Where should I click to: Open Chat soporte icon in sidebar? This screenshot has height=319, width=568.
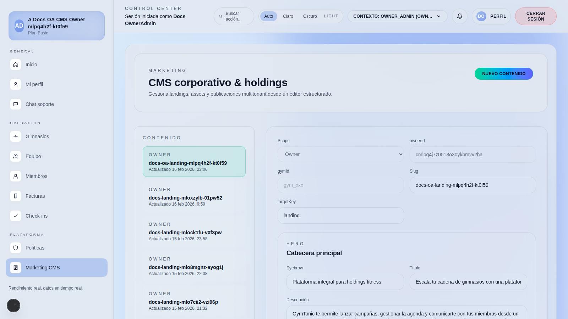(16, 104)
